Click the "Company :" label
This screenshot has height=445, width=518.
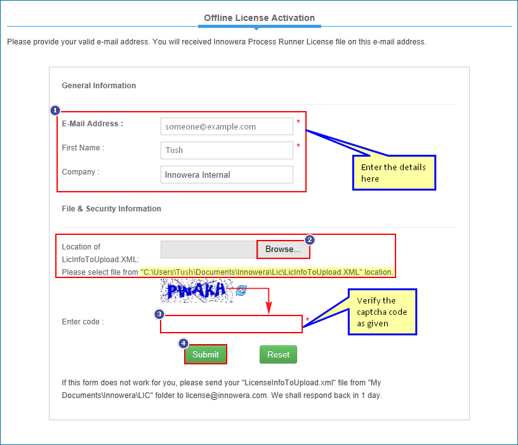81,172
